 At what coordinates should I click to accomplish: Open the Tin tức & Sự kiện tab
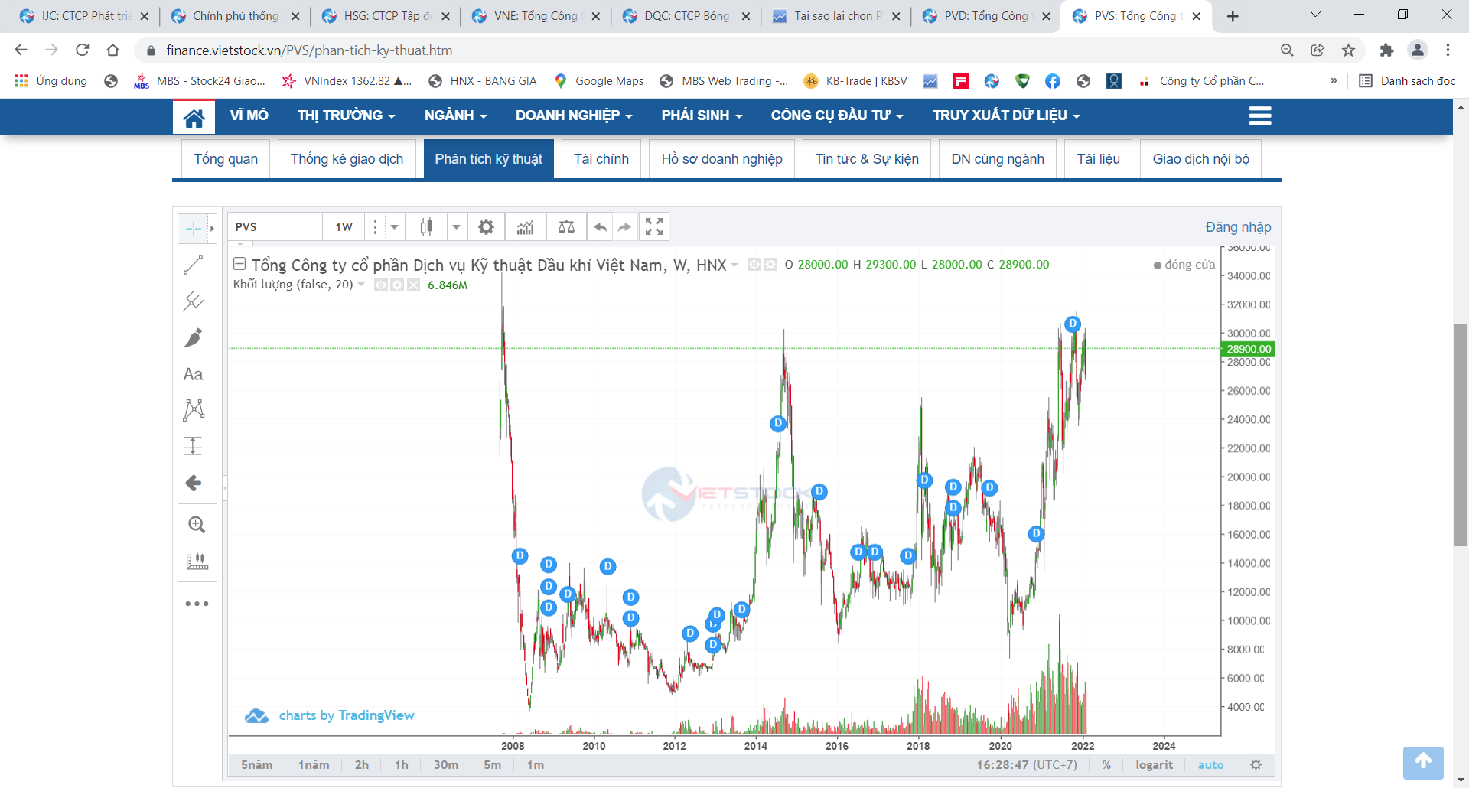tap(867, 159)
